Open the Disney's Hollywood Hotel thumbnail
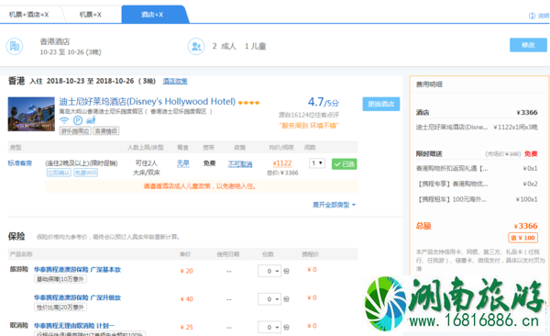 [31, 114]
